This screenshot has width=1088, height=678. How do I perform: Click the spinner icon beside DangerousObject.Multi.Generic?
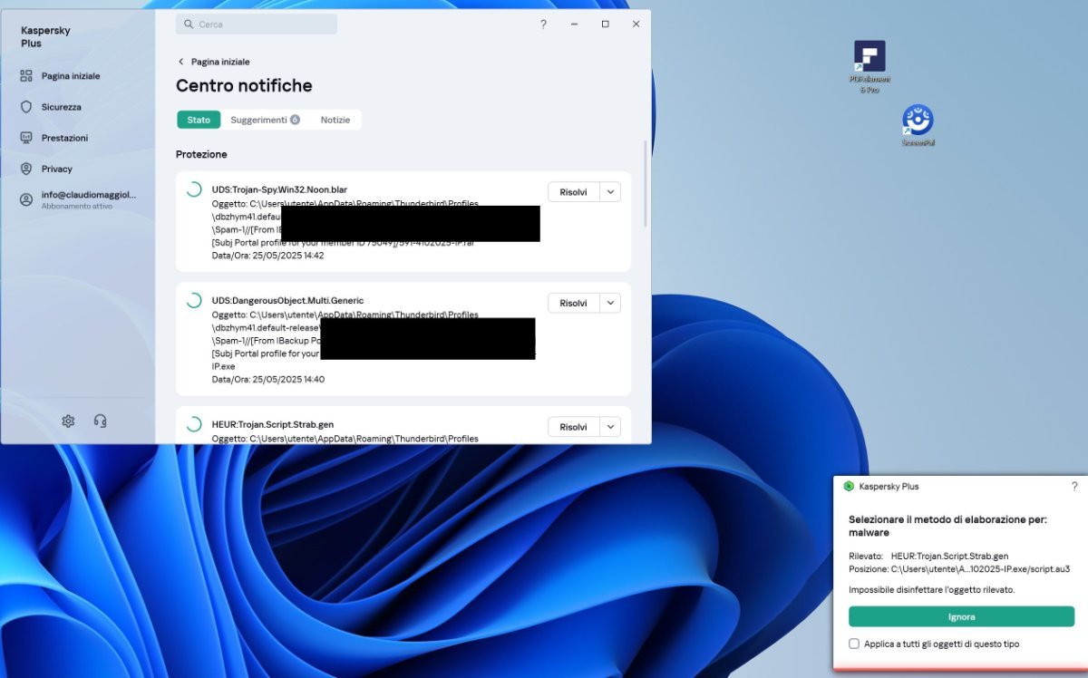194,300
